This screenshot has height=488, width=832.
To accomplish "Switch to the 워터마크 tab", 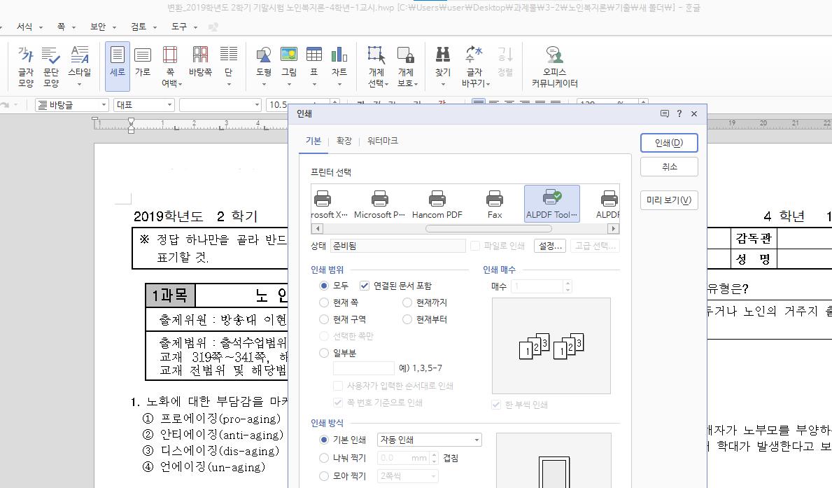I will pyautogui.click(x=383, y=141).
